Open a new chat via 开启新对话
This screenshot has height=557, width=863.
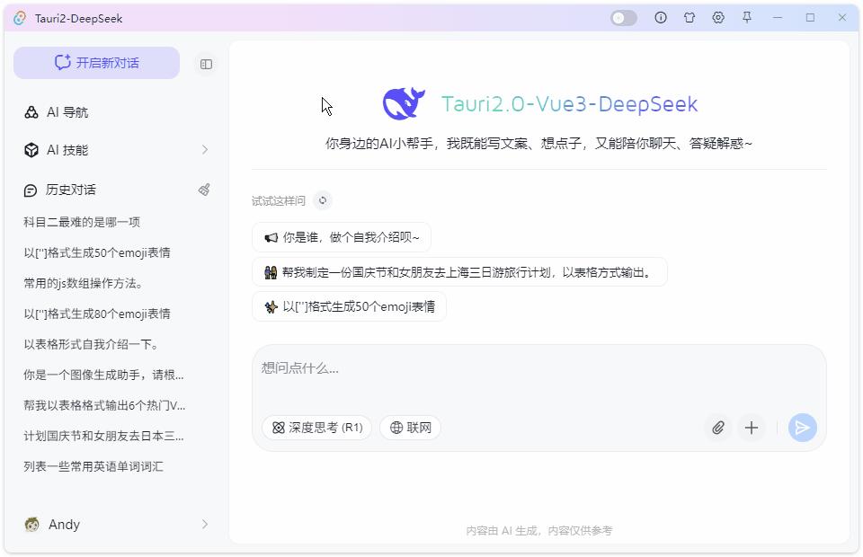point(96,63)
